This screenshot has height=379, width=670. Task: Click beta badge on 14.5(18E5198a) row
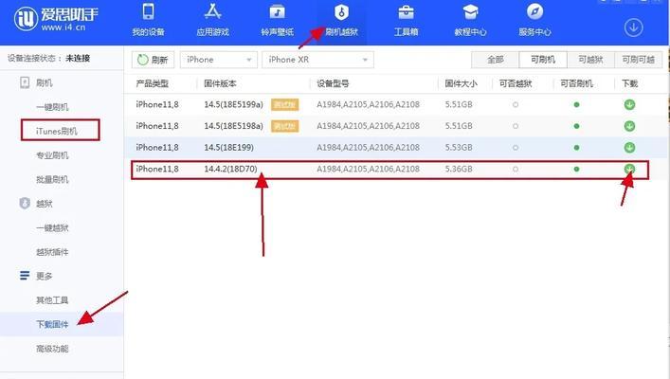(x=284, y=126)
